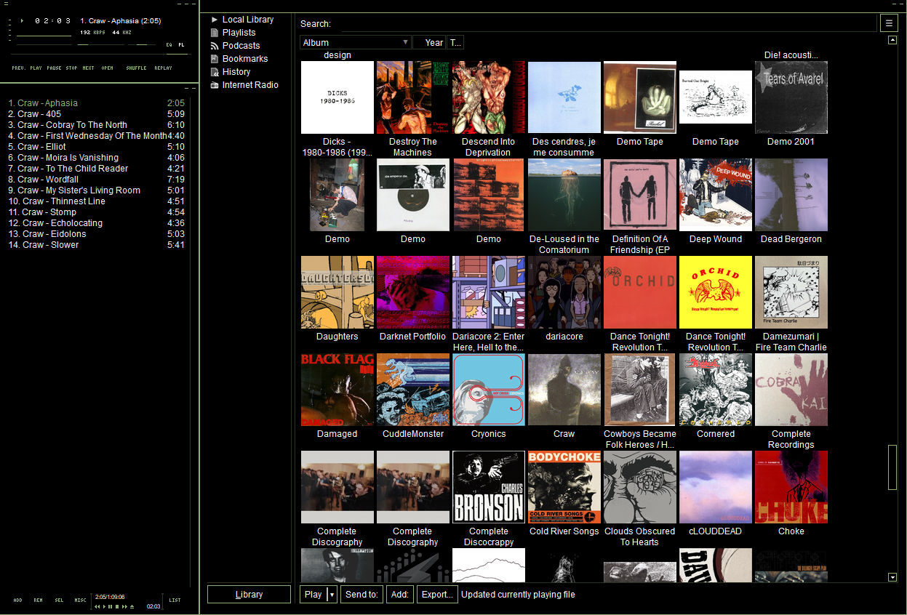The width and height of the screenshot is (907, 615).
Task: Select the Choke album cover
Action: (791, 487)
